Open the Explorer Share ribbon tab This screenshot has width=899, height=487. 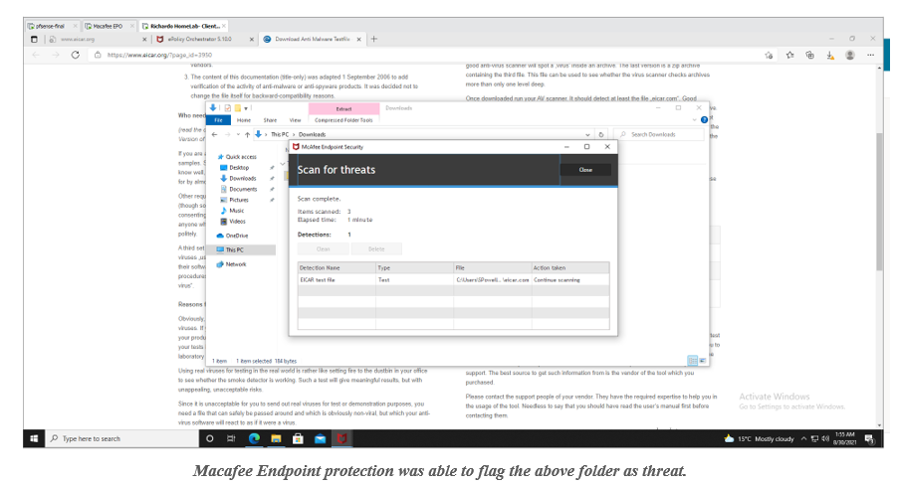pos(270,120)
